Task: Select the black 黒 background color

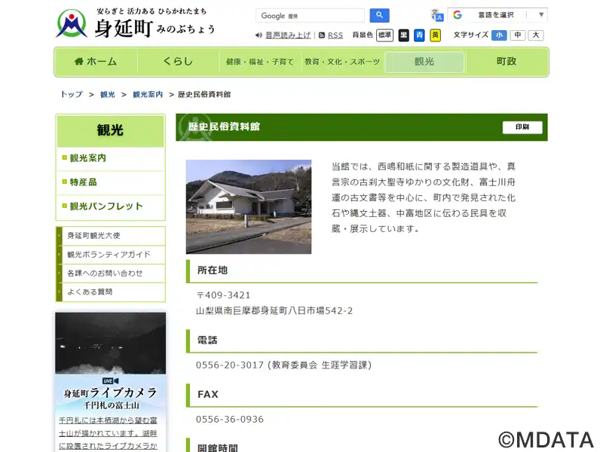Action: (404, 35)
